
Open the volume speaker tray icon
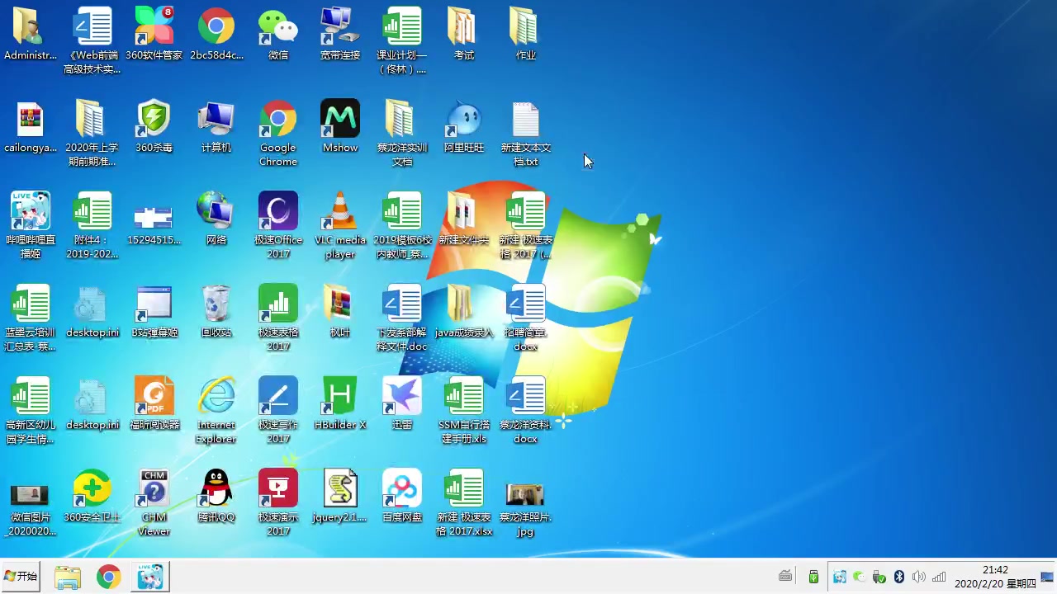918,577
